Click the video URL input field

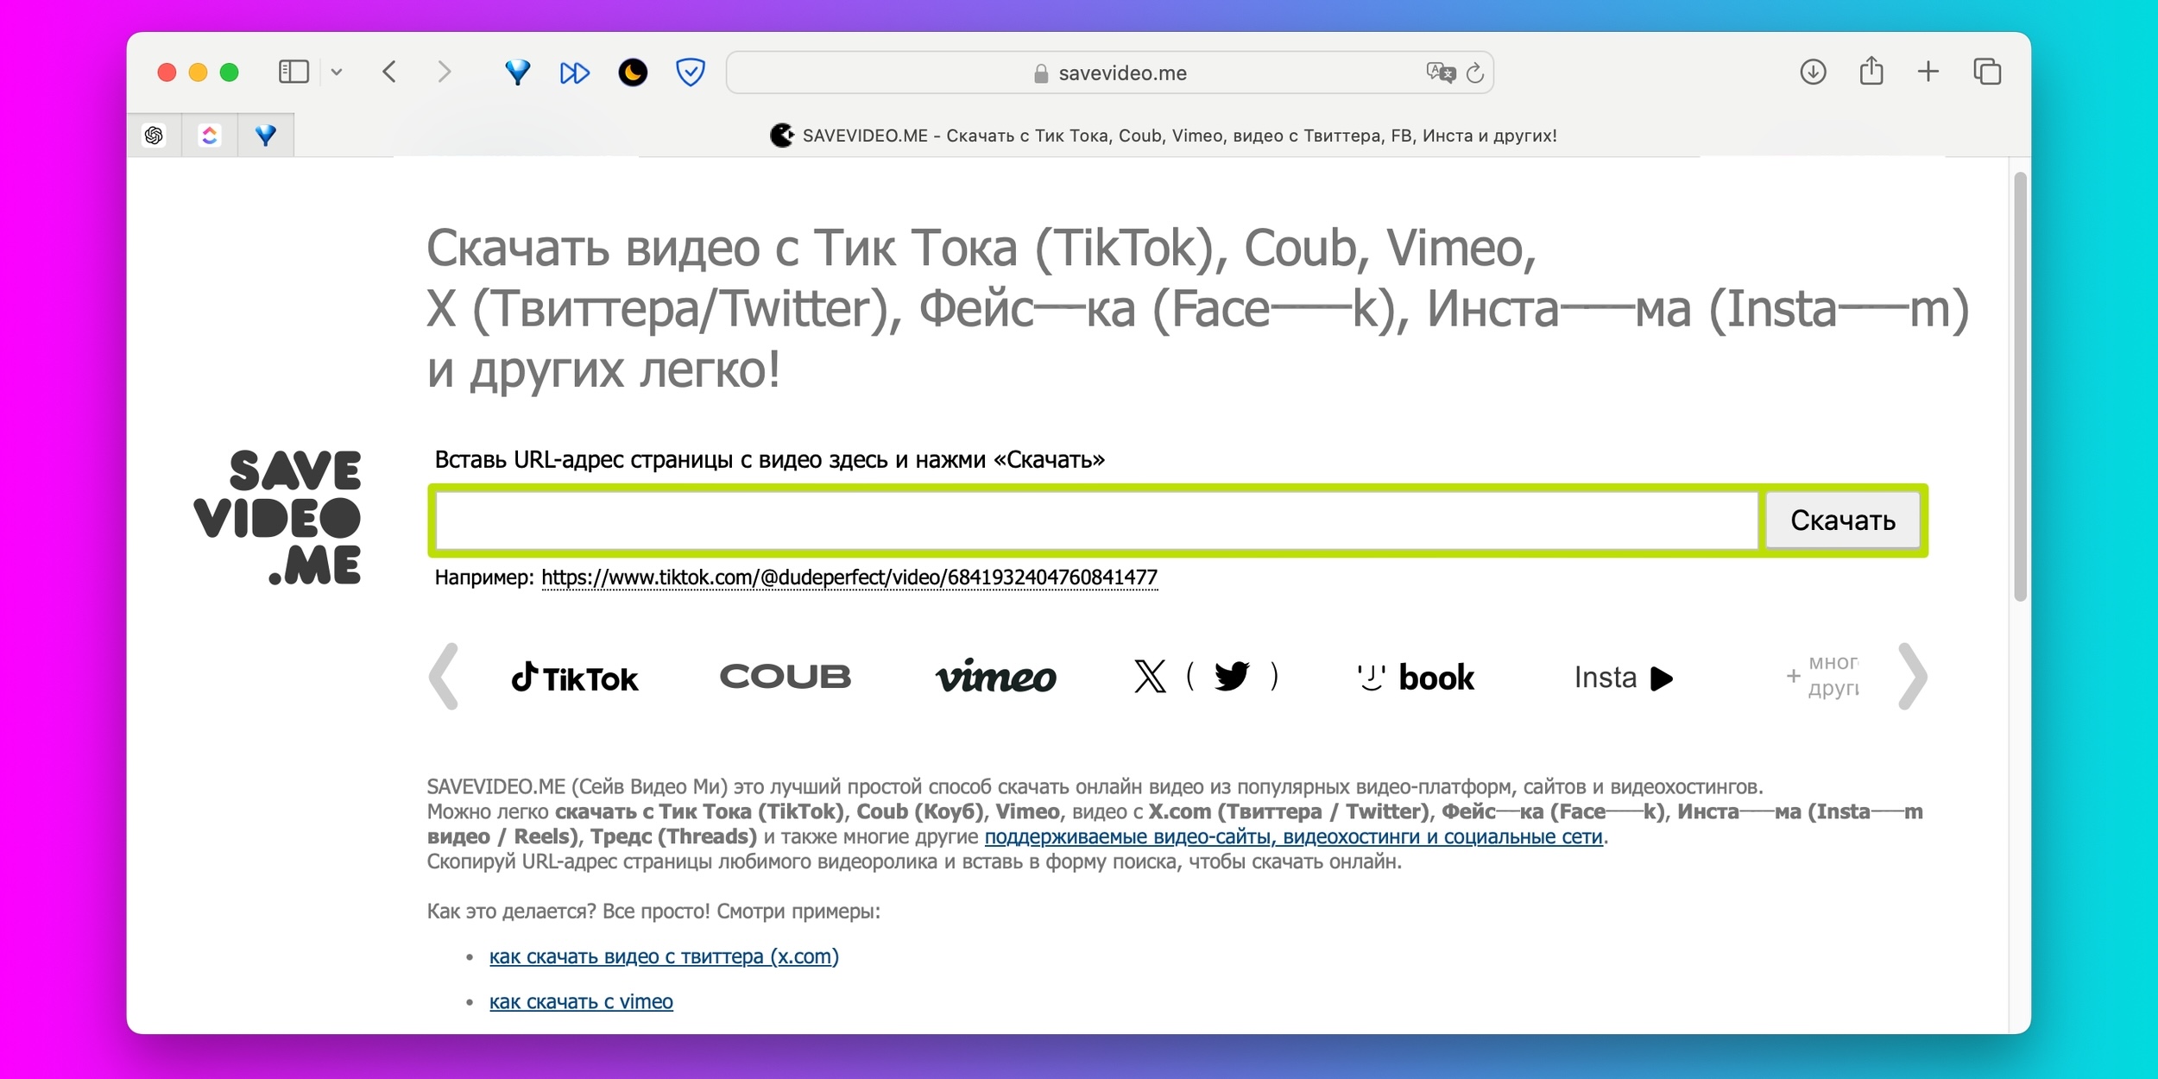point(1097,521)
